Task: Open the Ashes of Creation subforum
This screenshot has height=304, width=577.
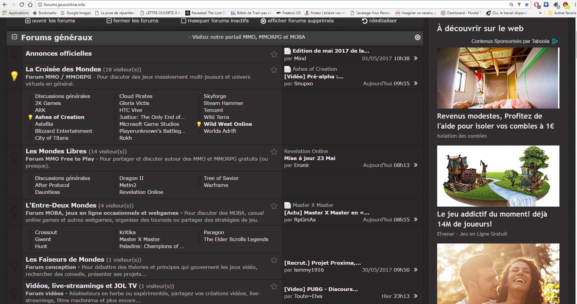Action: pos(60,117)
